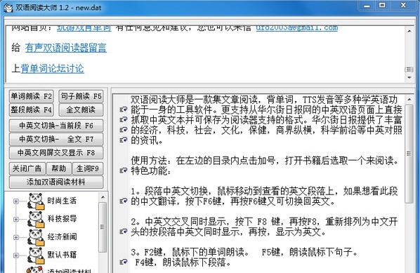Viewport: 420px width, 273px height.
Task: Click 中英文同屏交叉显示 F8 button
Action: coord(56,152)
